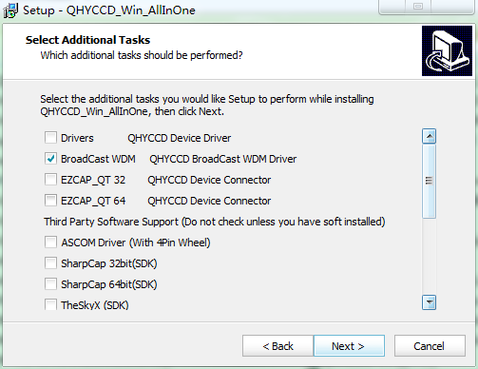
Task: Check the SharpCap 64bit(SDK) option
Action: point(50,284)
